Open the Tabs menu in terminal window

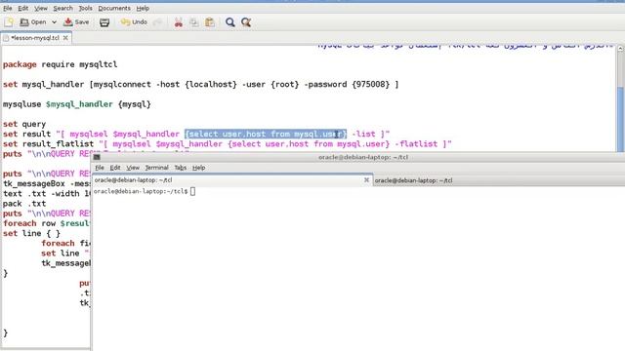pos(180,168)
